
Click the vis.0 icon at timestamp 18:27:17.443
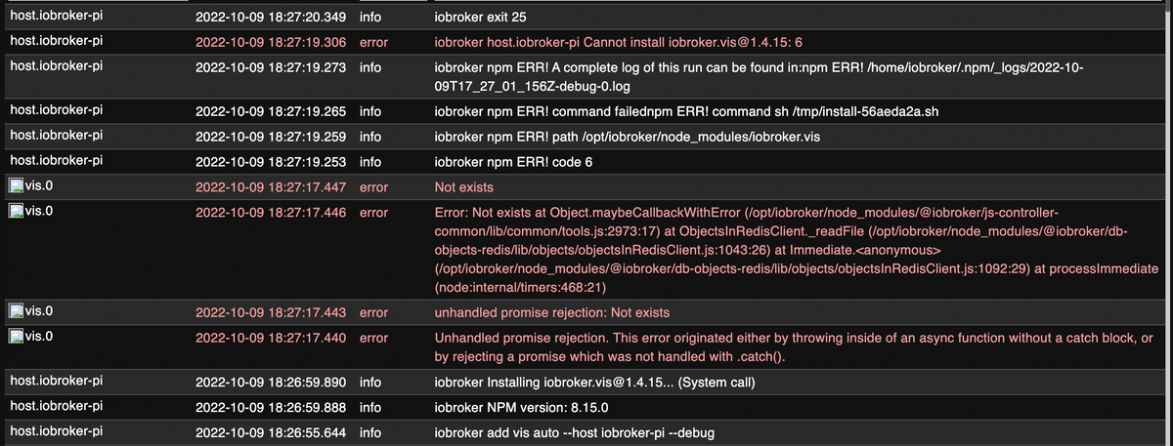18,312
